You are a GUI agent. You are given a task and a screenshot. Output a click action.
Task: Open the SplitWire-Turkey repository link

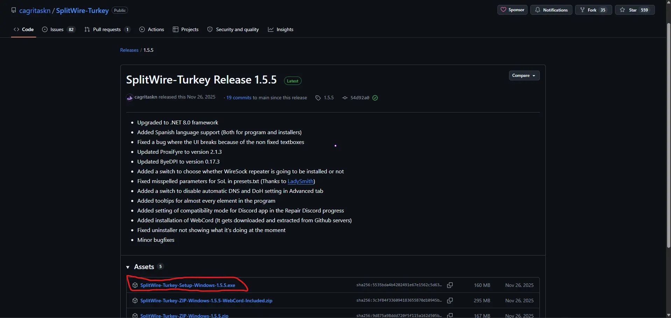point(82,10)
